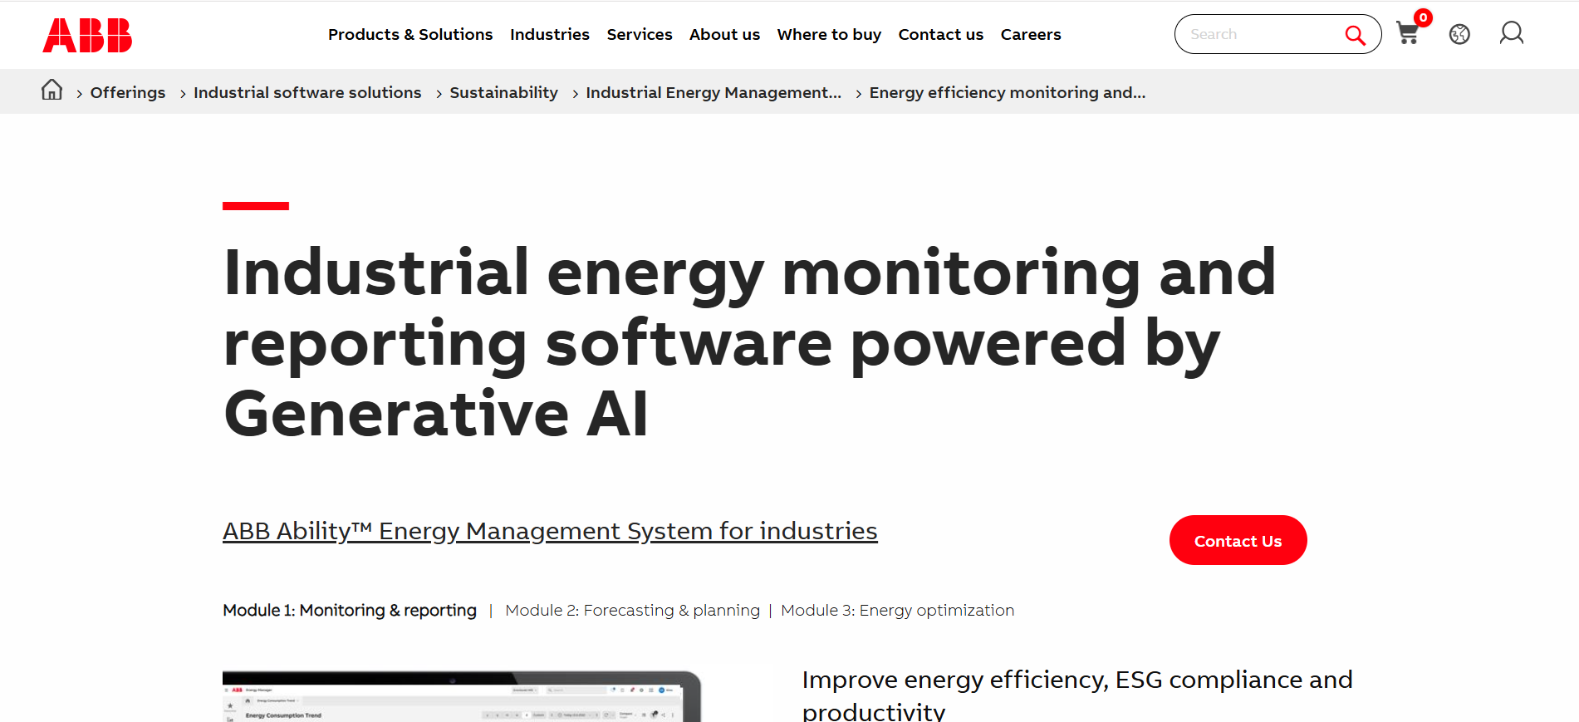The width and height of the screenshot is (1579, 722).
Task: Click the cart item count badge
Action: point(1423,17)
